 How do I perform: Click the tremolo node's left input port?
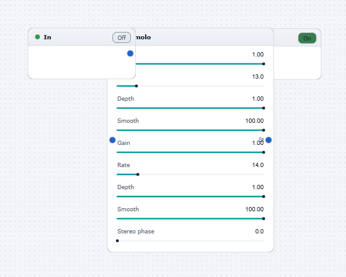click(x=112, y=140)
